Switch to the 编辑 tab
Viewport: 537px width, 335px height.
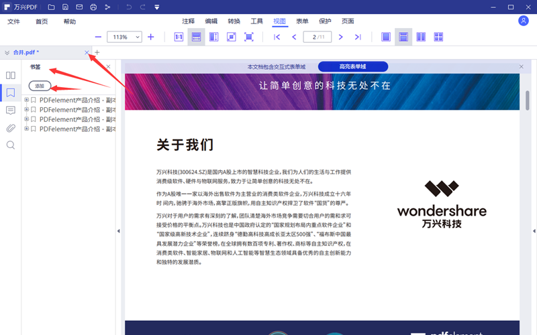[x=211, y=21]
